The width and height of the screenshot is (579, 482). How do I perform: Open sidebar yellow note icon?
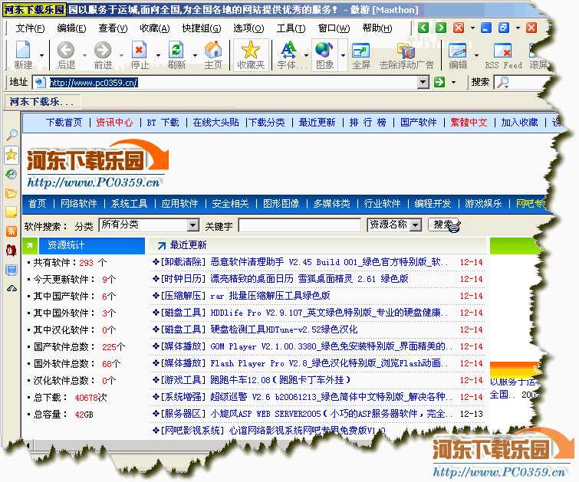[x=12, y=212]
